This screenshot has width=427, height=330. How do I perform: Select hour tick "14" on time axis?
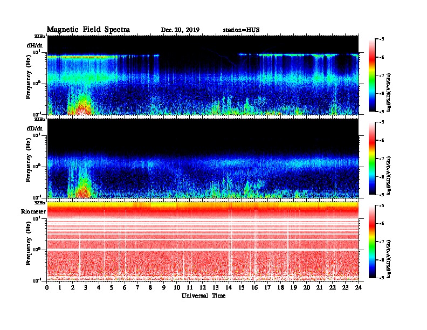229,287
